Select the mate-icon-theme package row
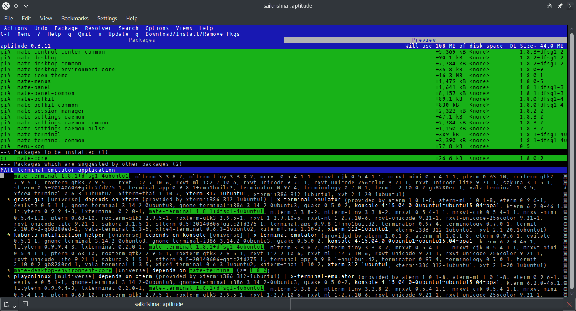This screenshot has height=311, width=576. pyautogui.click(x=284, y=76)
